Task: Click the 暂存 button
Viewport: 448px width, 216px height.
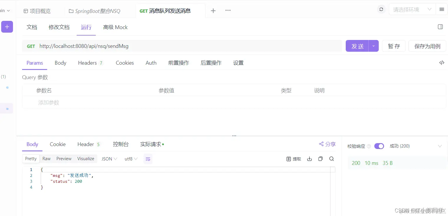Action: [393, 46]
